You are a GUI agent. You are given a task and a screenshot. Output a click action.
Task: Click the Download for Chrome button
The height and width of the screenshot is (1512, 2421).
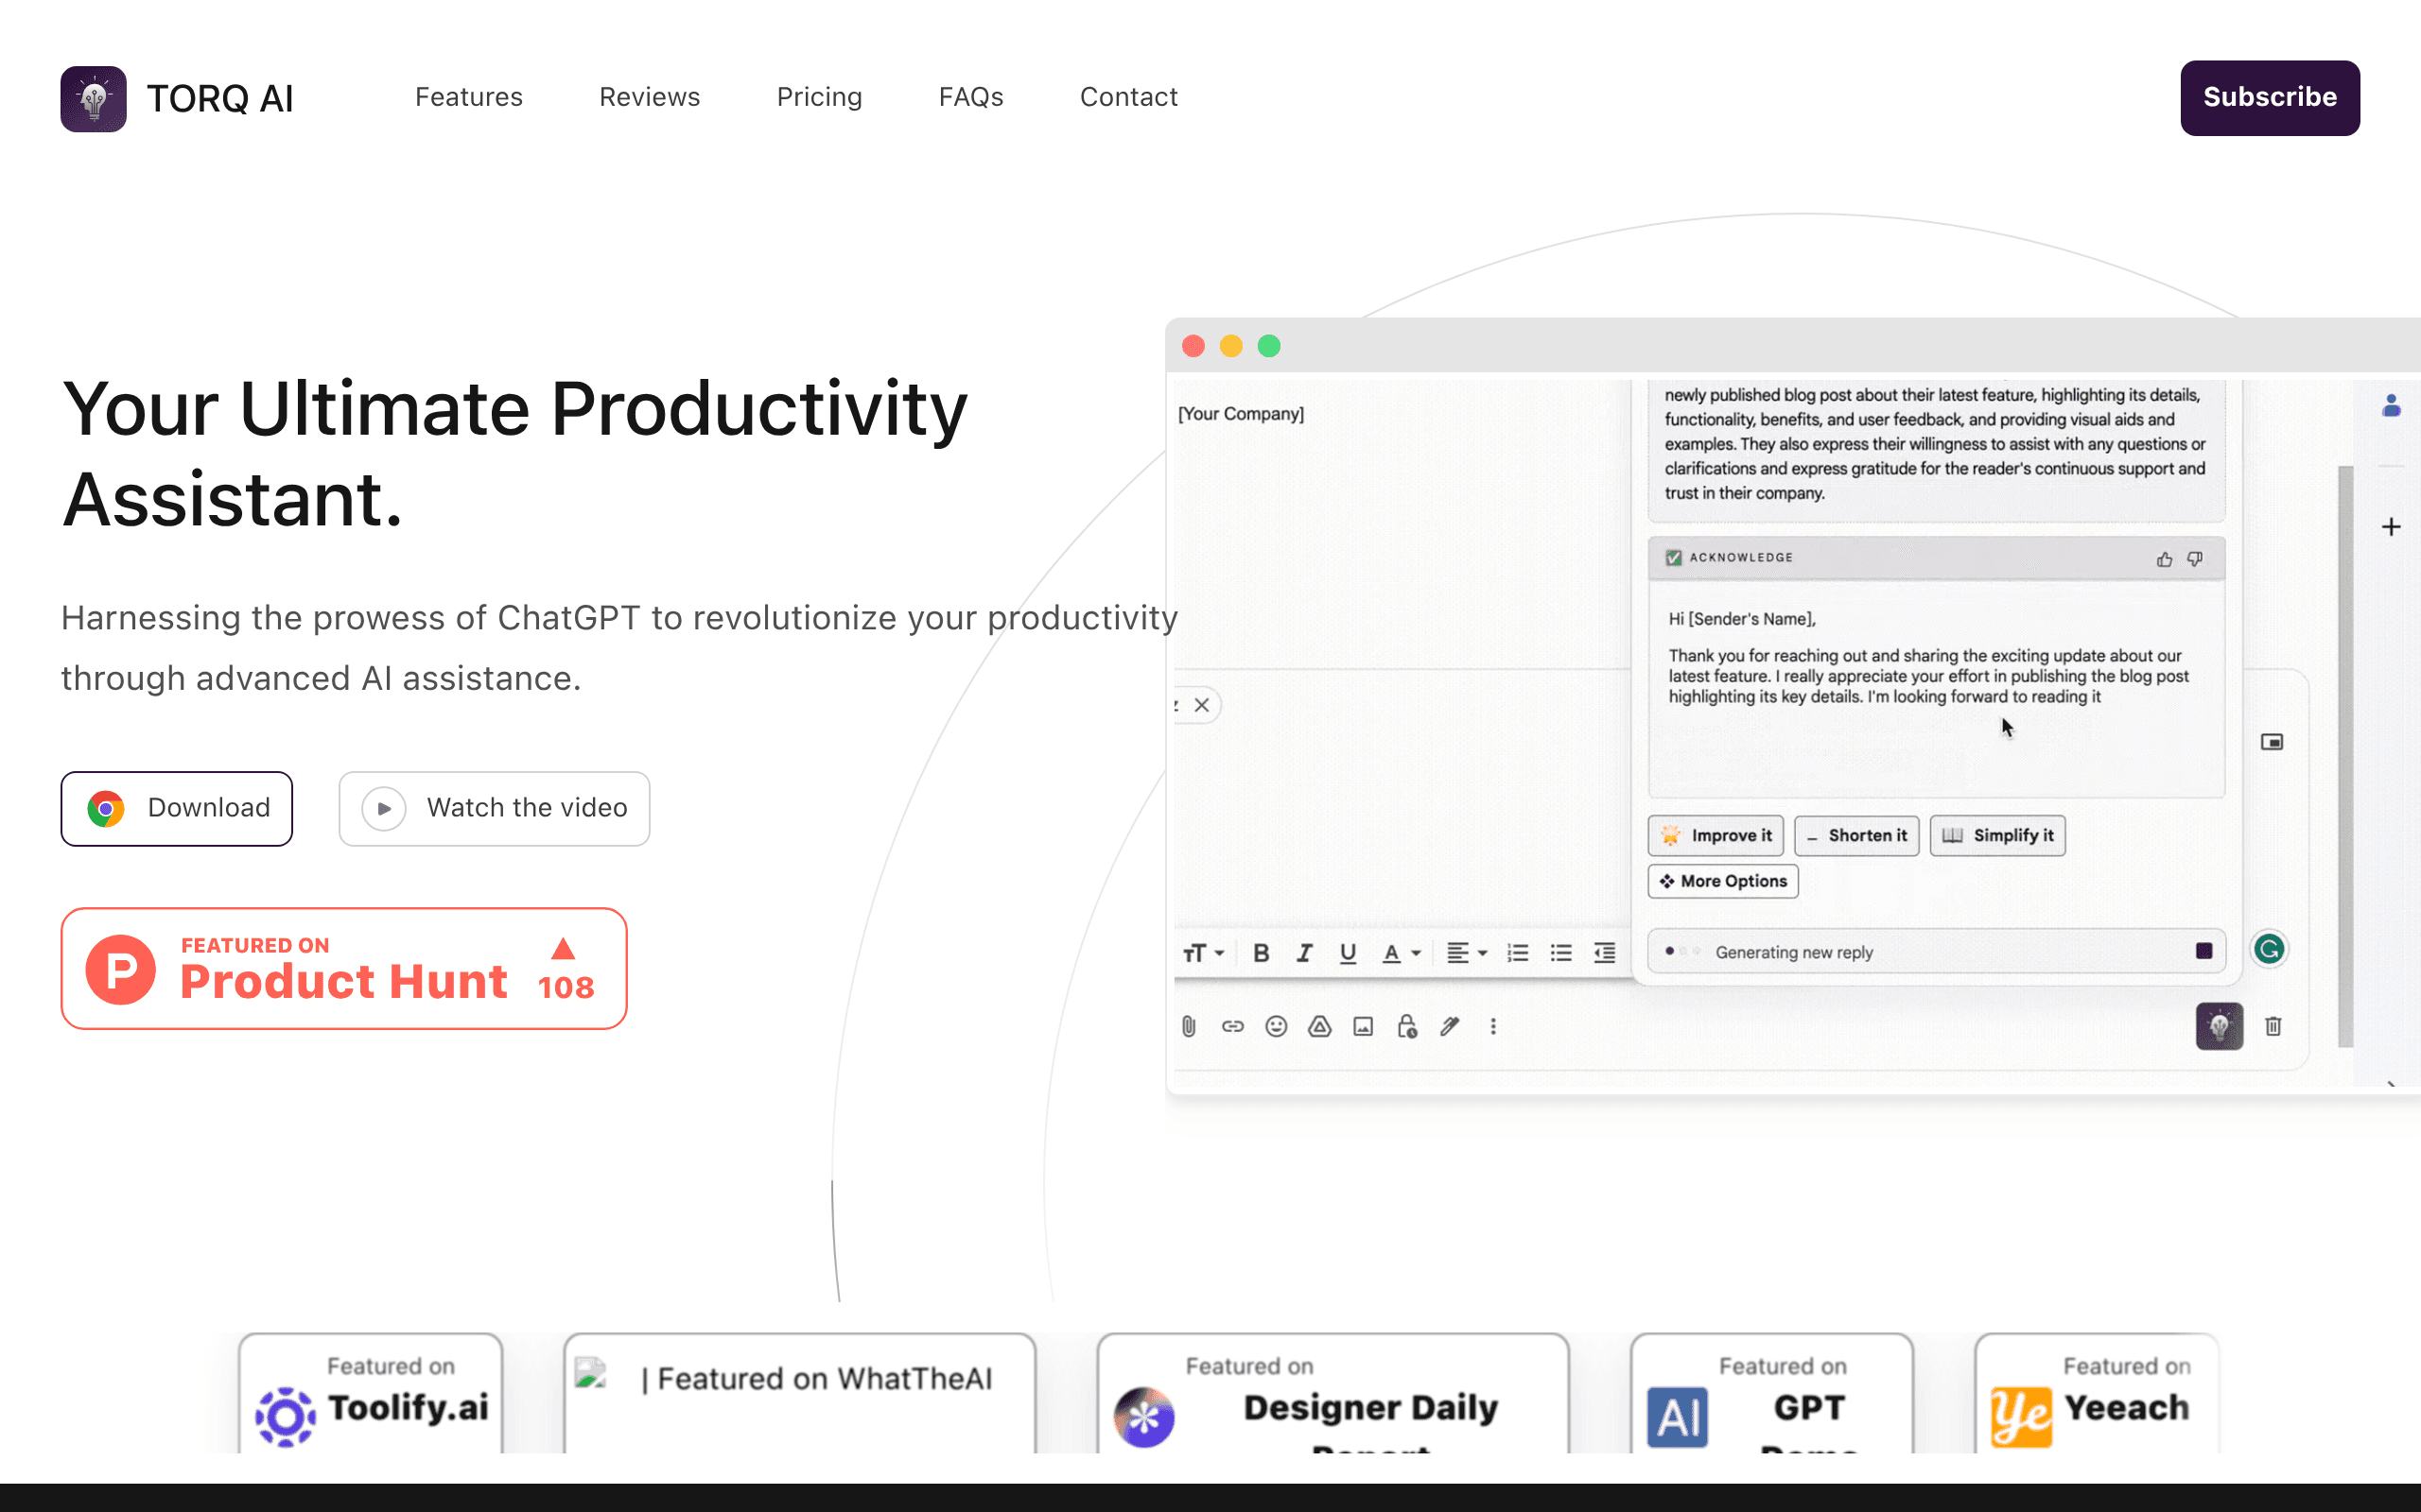177,808
